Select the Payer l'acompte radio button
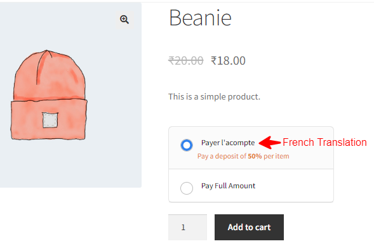The image size is (374, 246). tap(187, 145)
